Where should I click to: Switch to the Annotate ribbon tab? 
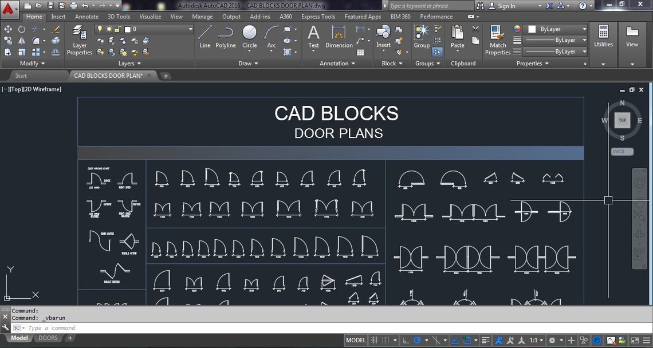click(x=86, y=17)
